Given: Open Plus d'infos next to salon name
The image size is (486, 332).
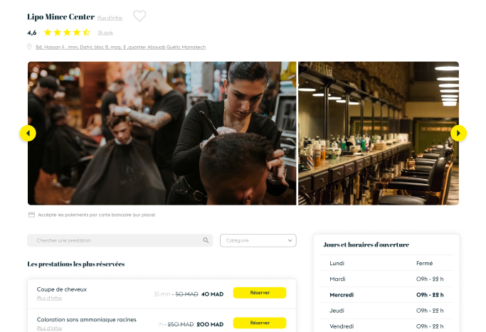Looking at the screenshot, I should pyautogui.click(x=110, y=18).
